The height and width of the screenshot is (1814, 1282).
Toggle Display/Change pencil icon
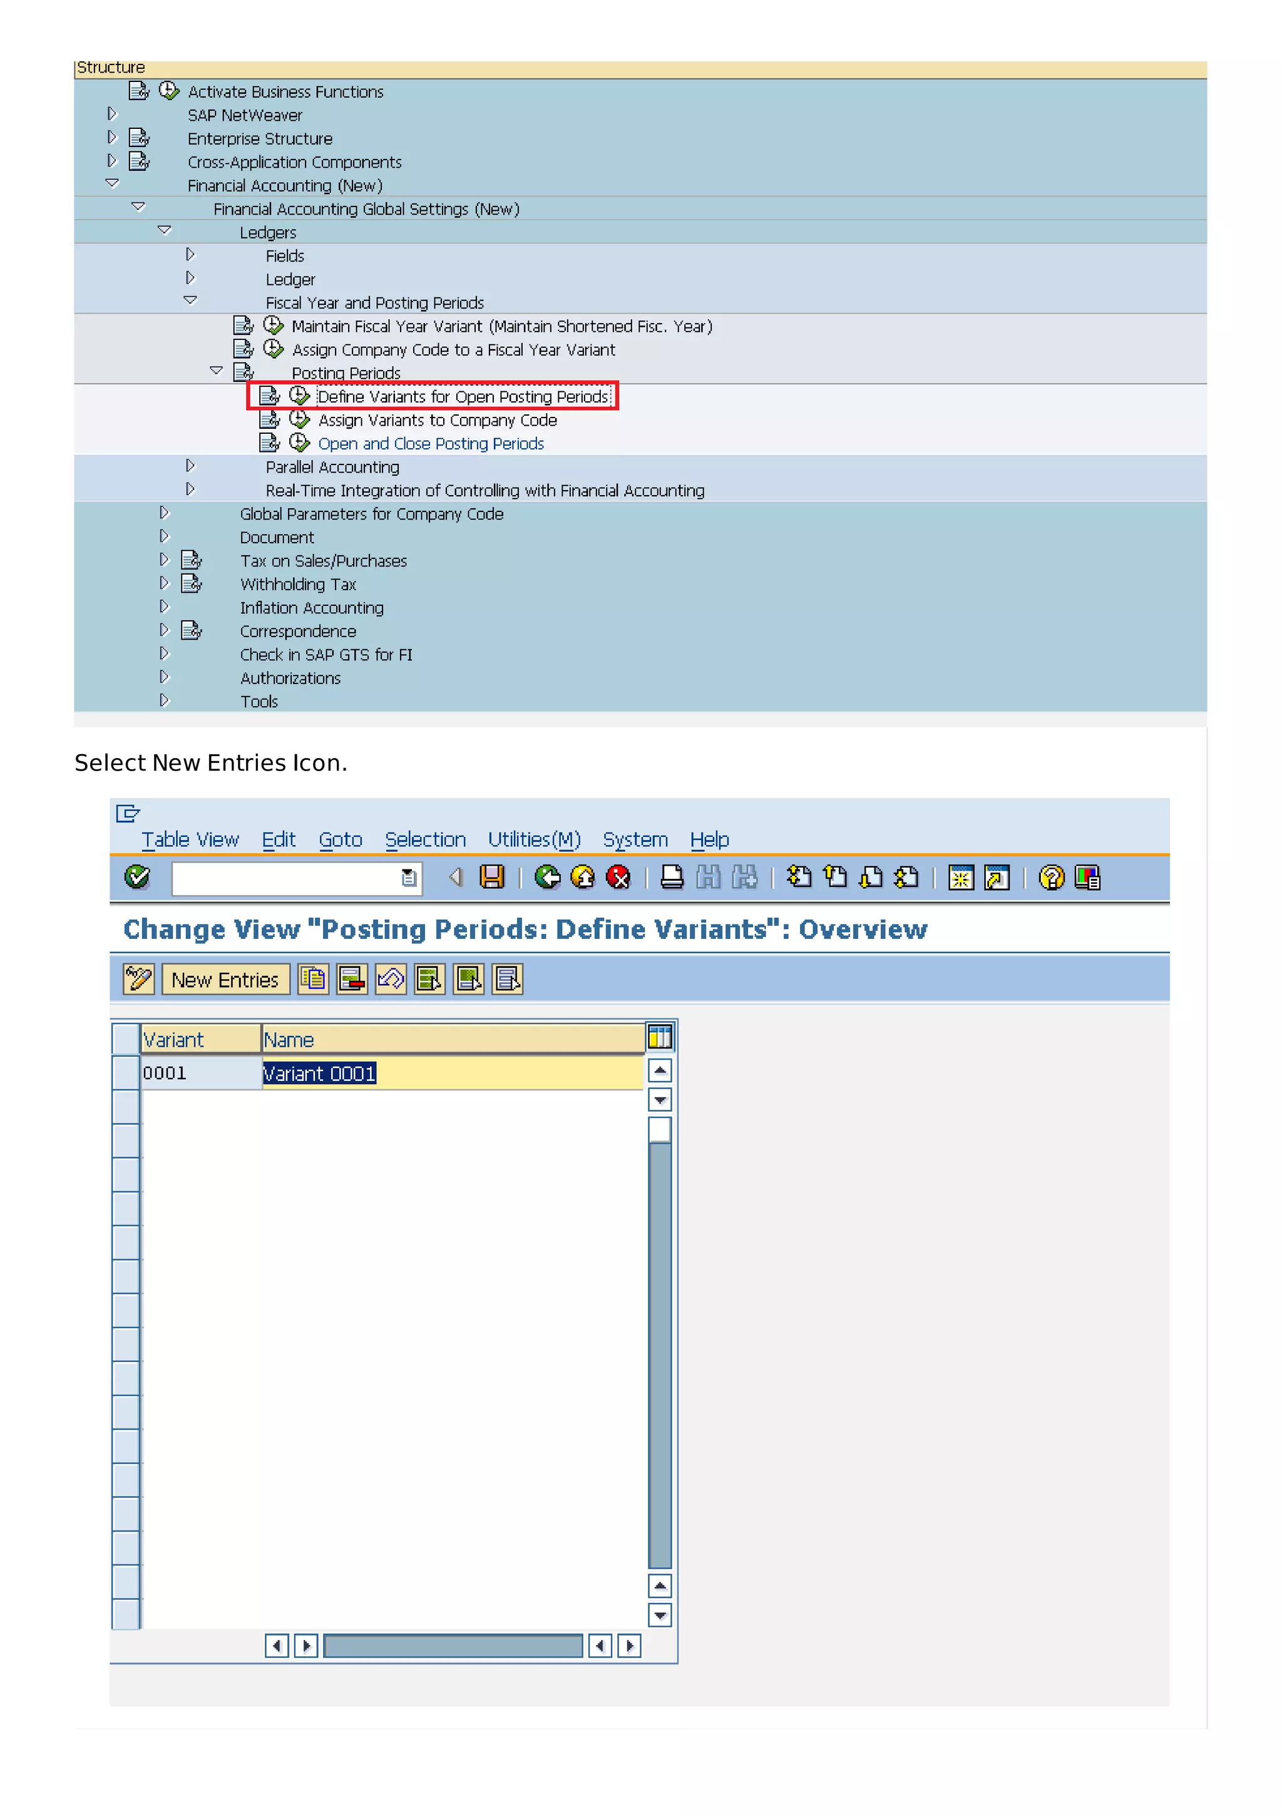click(138, 979)
